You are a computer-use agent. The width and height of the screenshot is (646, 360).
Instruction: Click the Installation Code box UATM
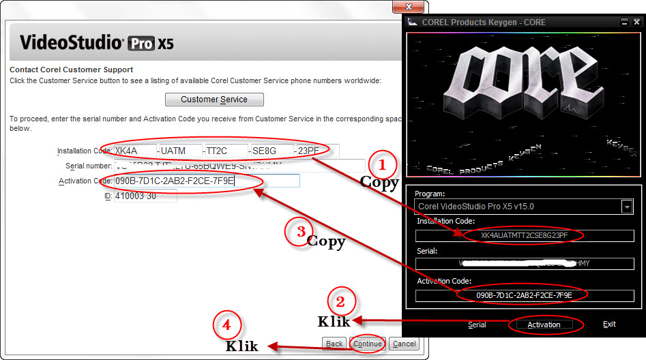pos(181,151)
